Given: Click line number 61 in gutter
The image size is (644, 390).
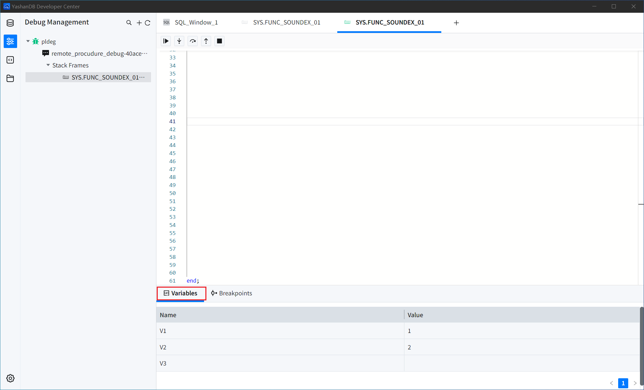Looking at the screenshot, I should click(x=172, y=281).
